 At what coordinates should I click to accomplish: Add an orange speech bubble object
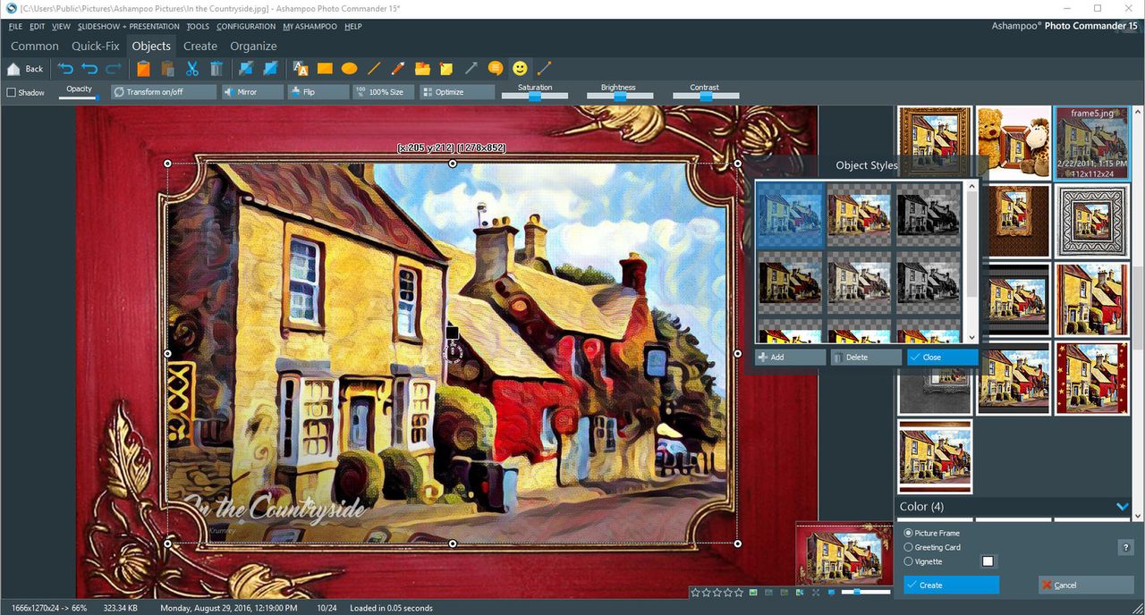coord(495,69)
